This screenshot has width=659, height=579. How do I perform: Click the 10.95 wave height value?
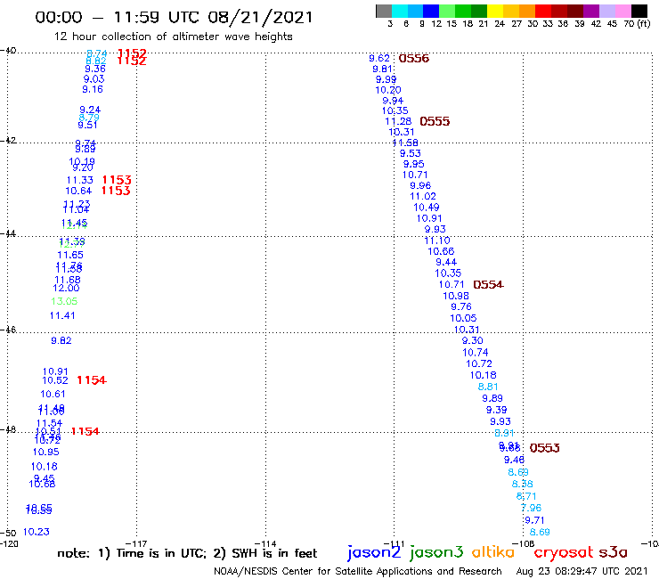[x=45, y=452]
